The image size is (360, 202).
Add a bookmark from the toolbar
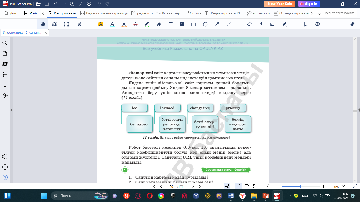(x=306, y=24)
